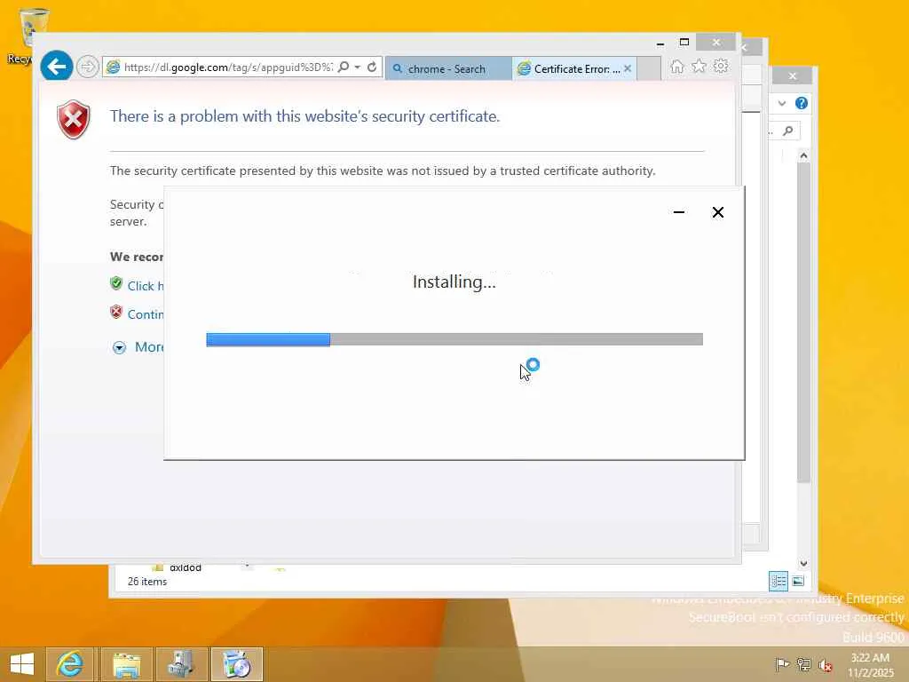Go back using Internet Explorer's back arrow
This screenshot has height=682, width=909.
tap(56, 67)
